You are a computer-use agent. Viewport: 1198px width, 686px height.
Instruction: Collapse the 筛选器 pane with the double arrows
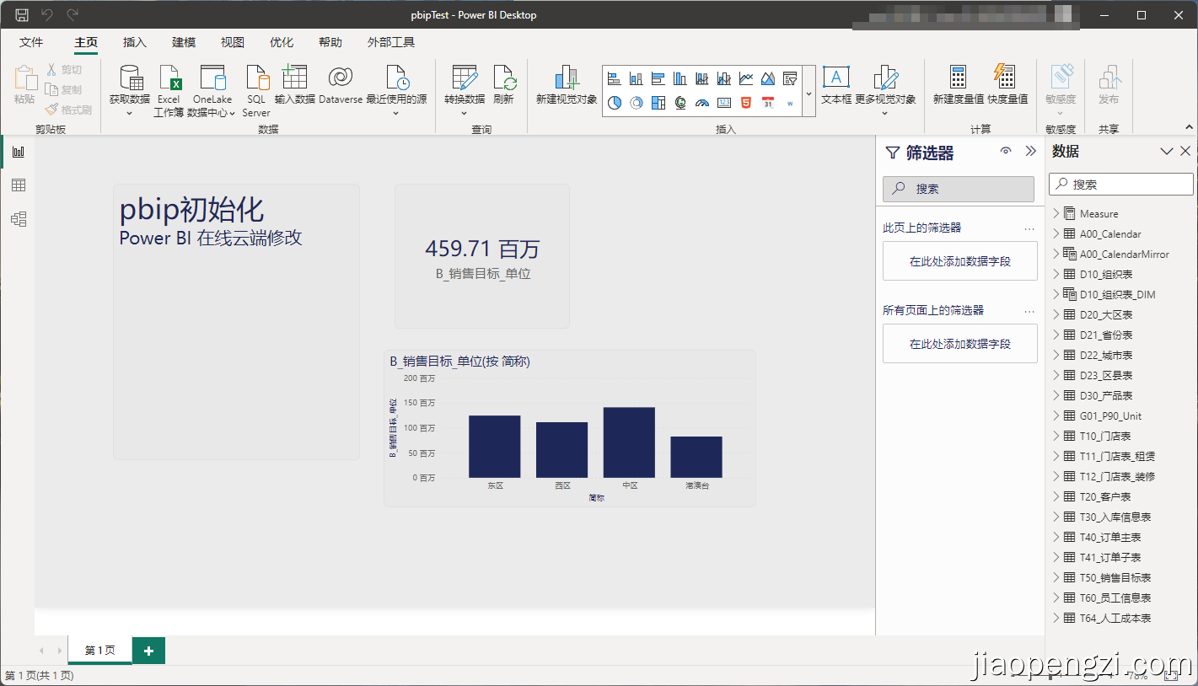coord(1030,152)
